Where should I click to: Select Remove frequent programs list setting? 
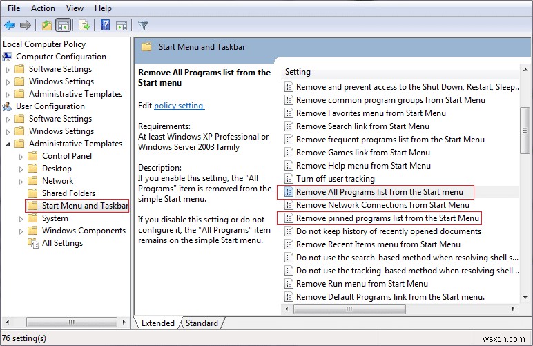point(390,140)
